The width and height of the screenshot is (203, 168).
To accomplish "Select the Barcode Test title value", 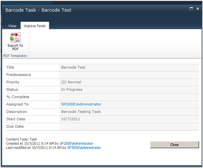I will (x=73, y=67).
